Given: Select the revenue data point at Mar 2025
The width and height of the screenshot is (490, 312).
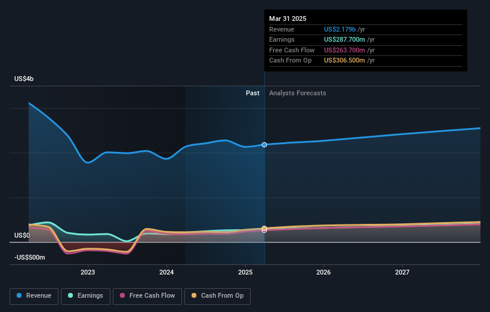Looking at the screenshot, I should [264, 145].
